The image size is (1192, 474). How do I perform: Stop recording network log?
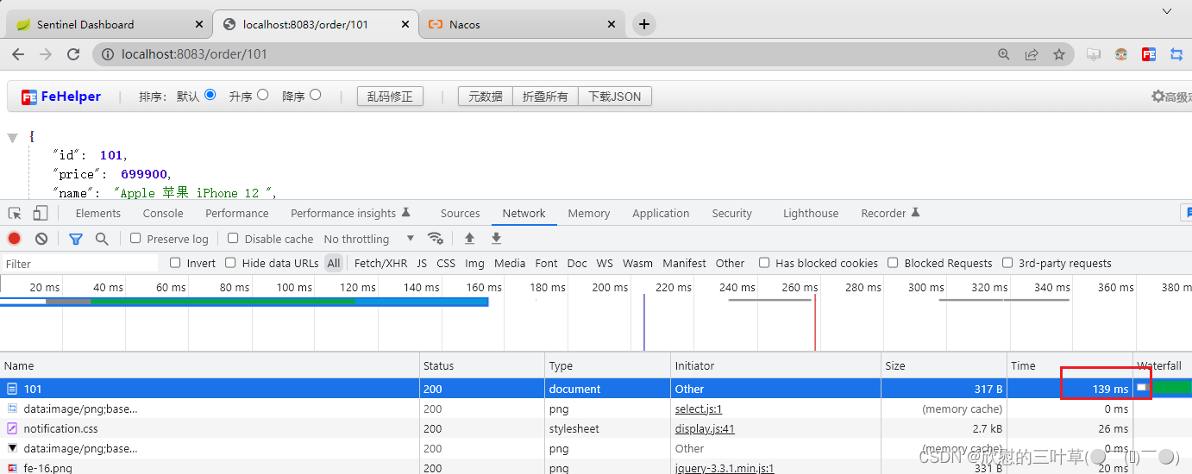pyautogui.click(x=15, y=239)
